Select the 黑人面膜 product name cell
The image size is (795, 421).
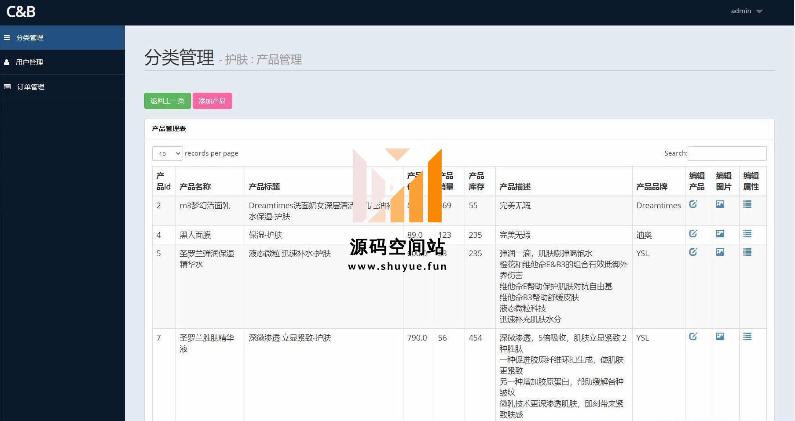(x=210, y=235)
